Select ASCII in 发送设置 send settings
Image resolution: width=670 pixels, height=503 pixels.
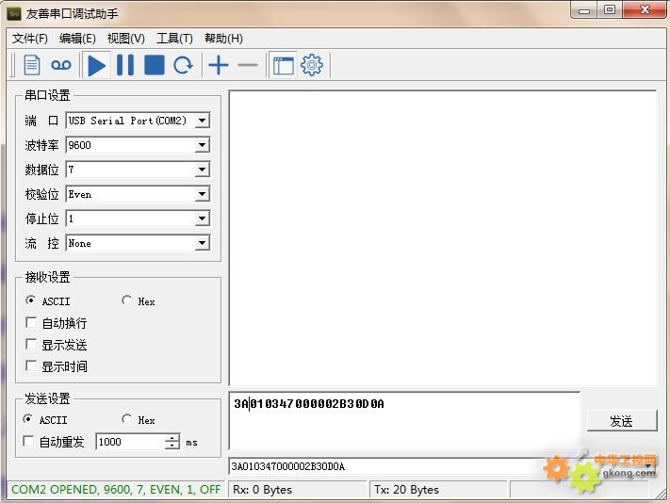(x=28, y=419)
